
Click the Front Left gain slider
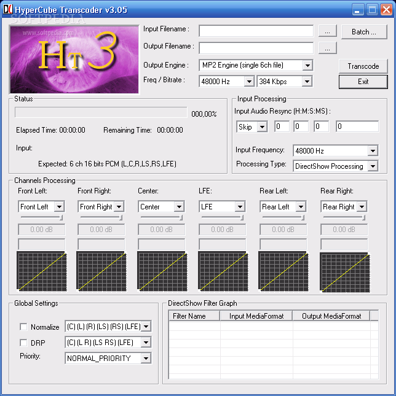(x=41, y=217)
